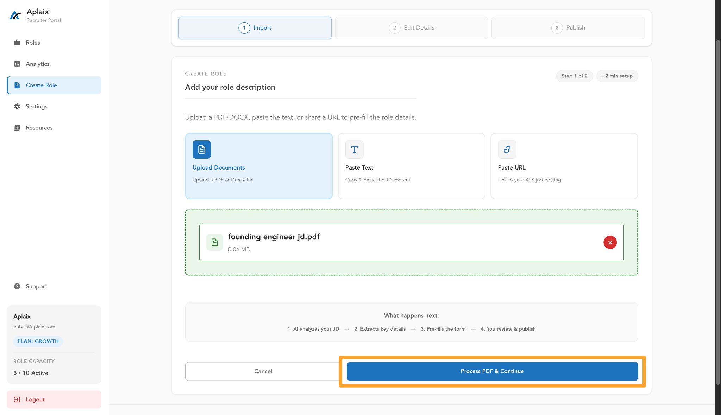This screenshot has width=721, height=415.
Task: Open the Roles page
Action: pos(54,43)
